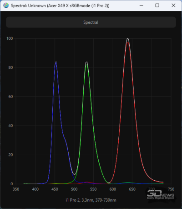The height and width of the screenshot is (209, 182).
Task: Click the Spectral button above the chart
Action: [91, 22]
